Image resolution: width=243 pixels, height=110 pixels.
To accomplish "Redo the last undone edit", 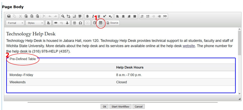I will point(56,16).
